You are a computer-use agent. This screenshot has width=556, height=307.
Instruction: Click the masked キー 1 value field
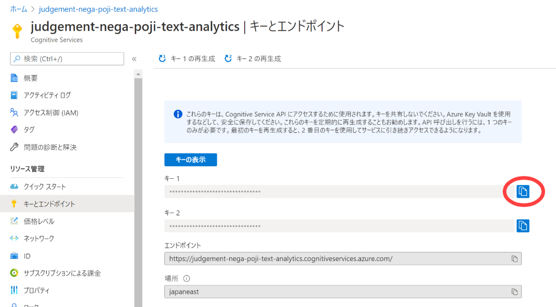pyautogui.click(x=339, y=191)
